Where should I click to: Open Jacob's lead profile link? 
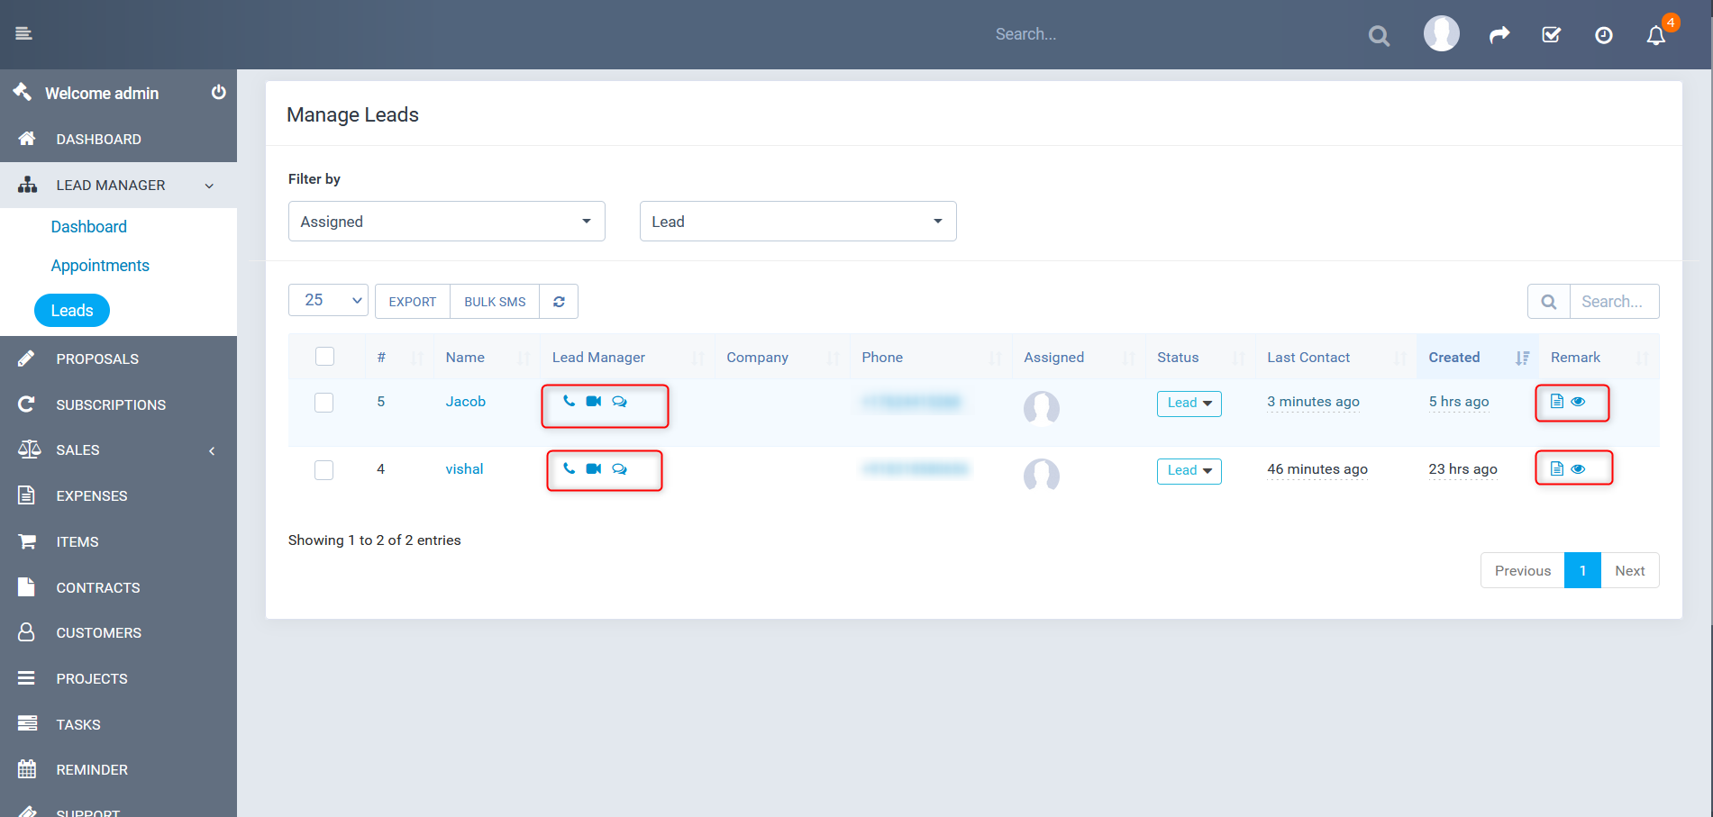(465, 402)
